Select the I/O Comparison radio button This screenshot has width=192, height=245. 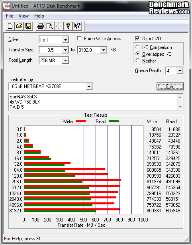click(x=138, y=47)
